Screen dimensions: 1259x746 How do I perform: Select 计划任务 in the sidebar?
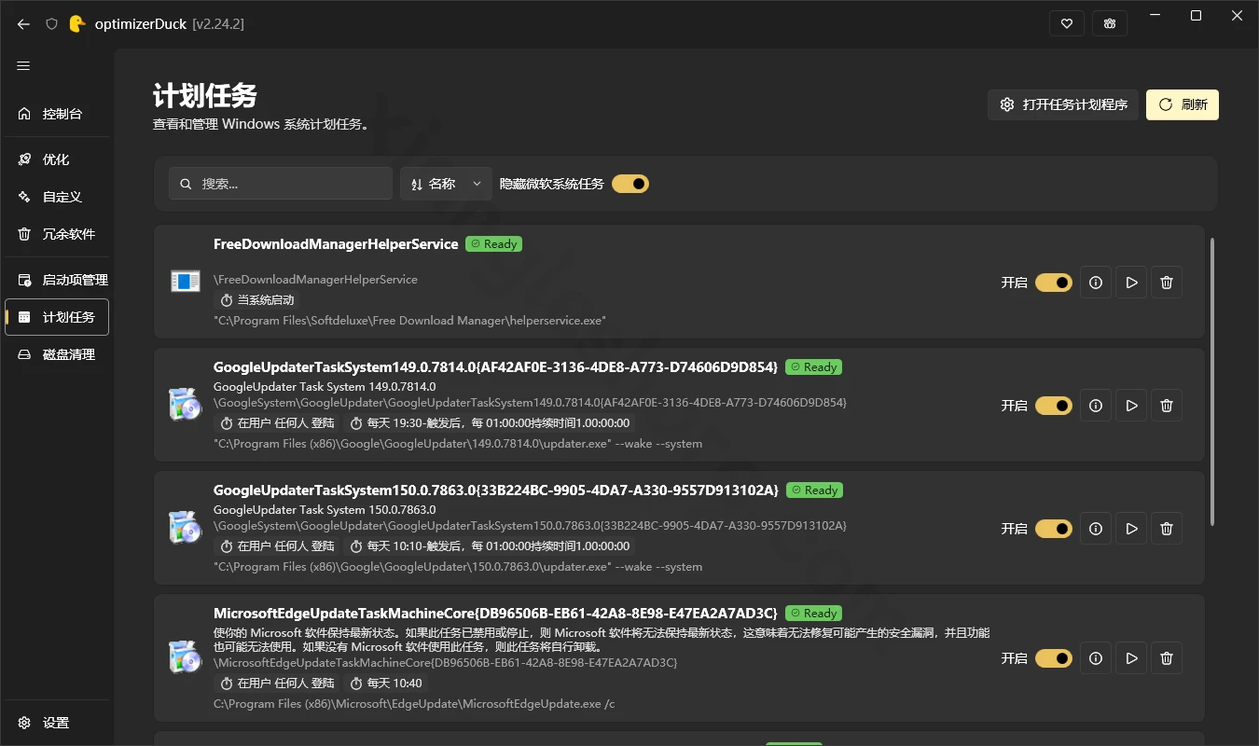(x=57, y=317)
